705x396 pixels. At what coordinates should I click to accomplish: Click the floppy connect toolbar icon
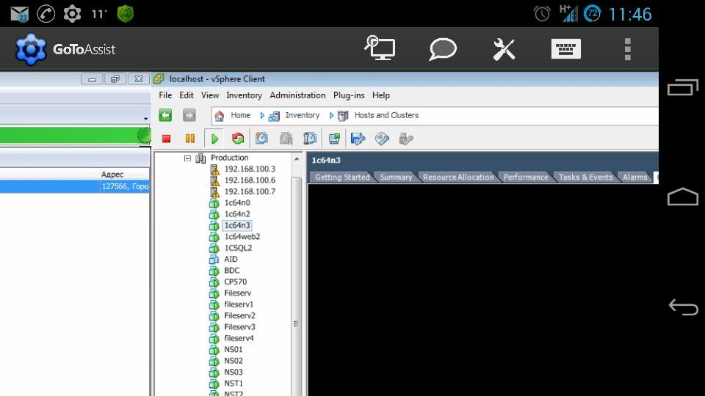[358, 139]
